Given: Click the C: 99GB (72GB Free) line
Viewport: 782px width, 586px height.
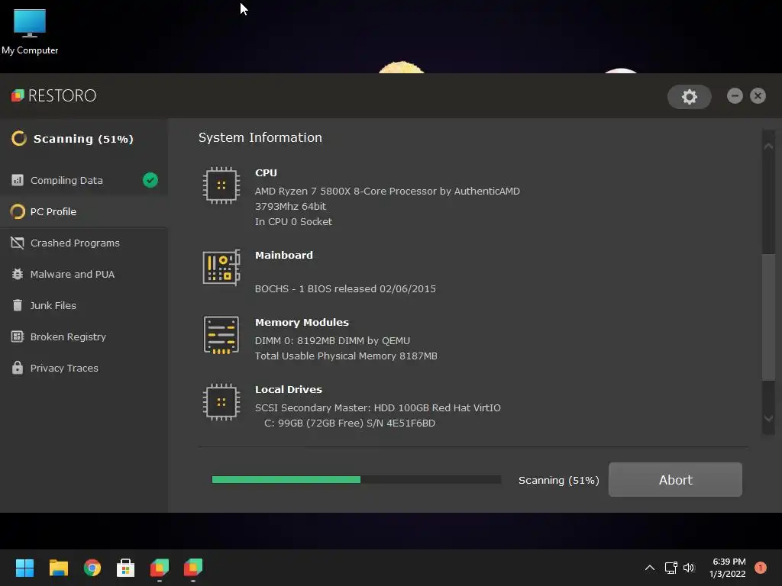Looking at the screenshot, I should [350, 423].
